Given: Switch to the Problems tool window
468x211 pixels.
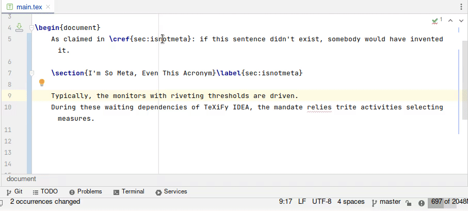Looking at the screenshot, I should tap(85, 191).
